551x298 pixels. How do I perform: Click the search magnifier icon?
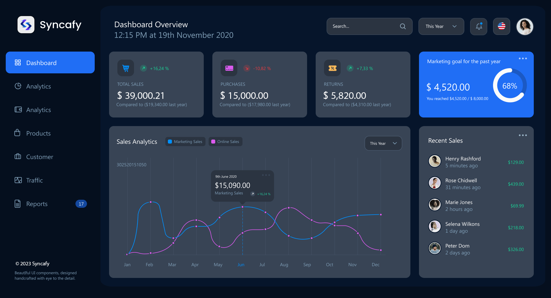pyautogui.click(x=403, y=26)
